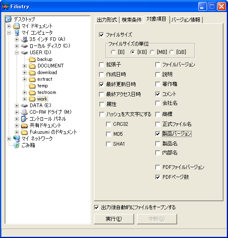Uncheck the コメント checkbox
Image resolution: width=228 pixels, height=238 pixels.
tap(158, 94)
